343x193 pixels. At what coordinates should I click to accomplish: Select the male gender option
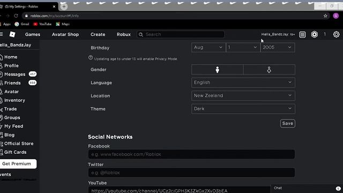point(217,70)
